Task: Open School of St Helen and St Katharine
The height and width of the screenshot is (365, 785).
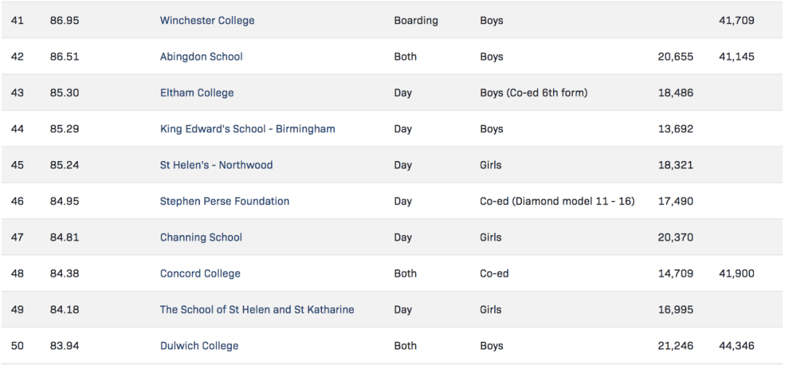Action: point(257,310)
